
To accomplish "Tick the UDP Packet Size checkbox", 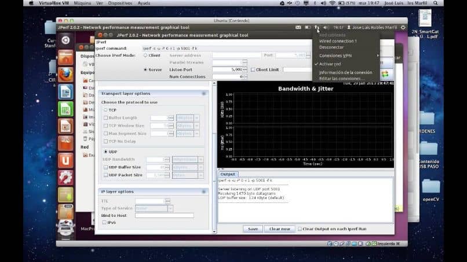I will (105, 175).
